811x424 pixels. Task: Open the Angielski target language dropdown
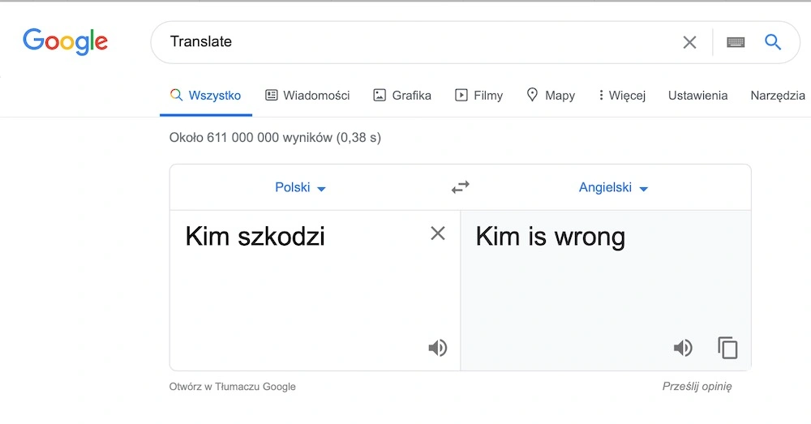click(x=613, y=187)
